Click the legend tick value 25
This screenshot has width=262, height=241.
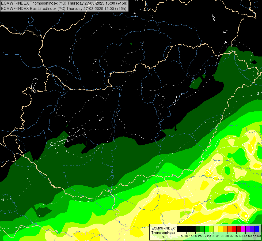point(200,236)
